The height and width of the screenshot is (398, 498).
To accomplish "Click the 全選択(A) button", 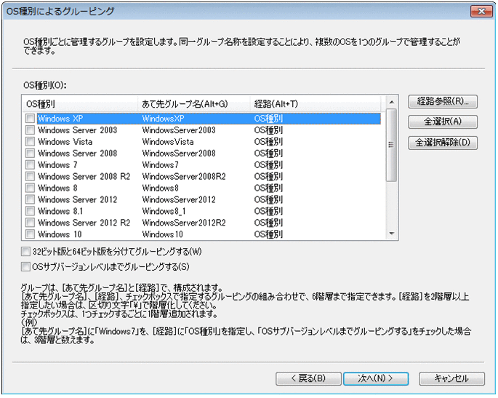I will click(x=443, y=122).
